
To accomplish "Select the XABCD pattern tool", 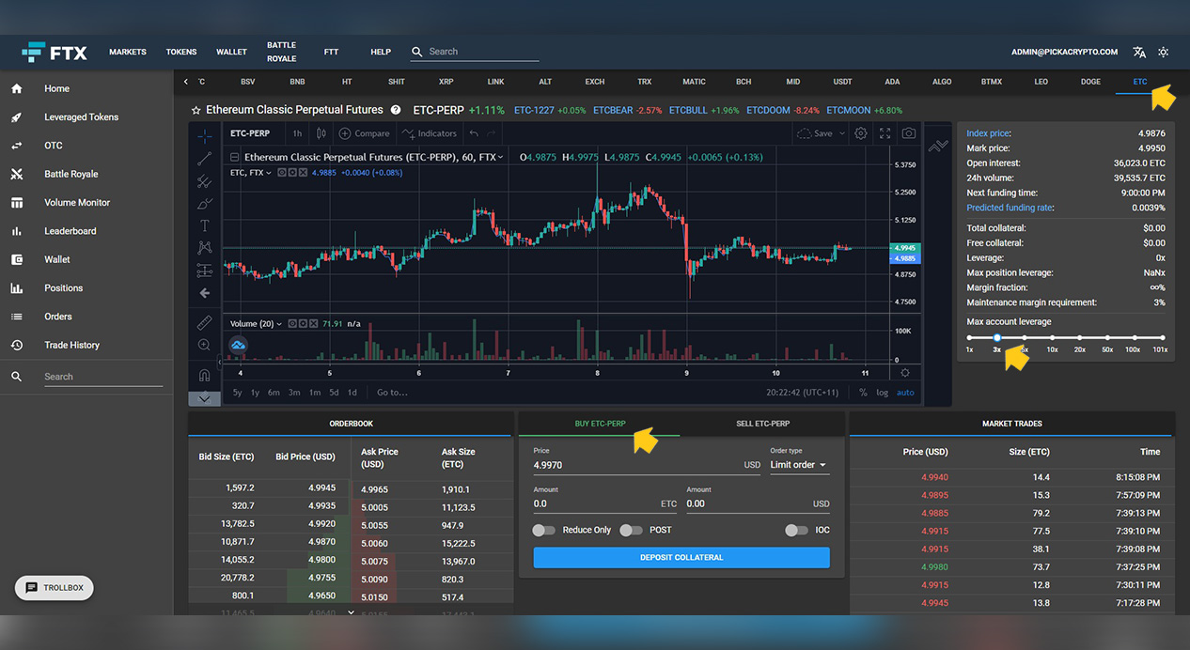I will click(204, 248).
